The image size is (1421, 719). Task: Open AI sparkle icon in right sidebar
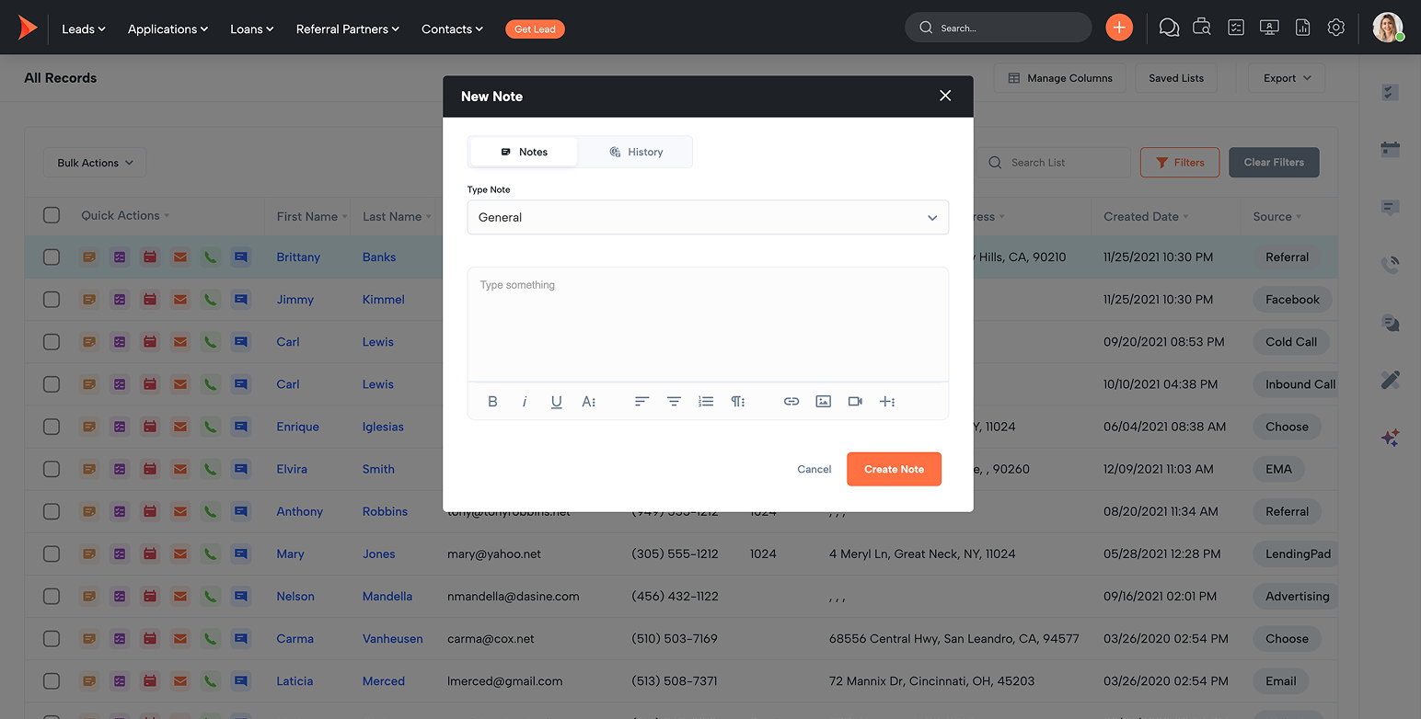pyautogui.click(x=1391, y=439)
